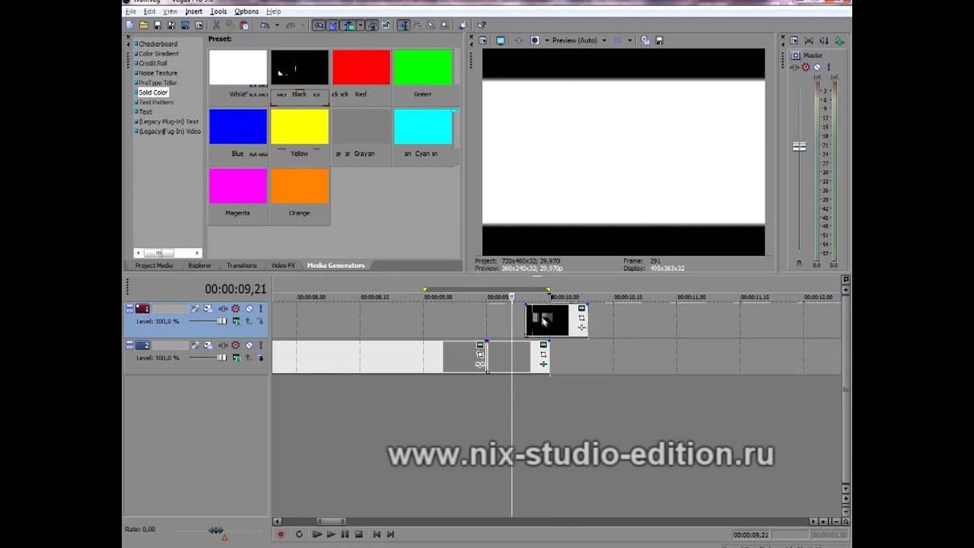This screenshot has height=548, width=974.
Task: Select Test Pattern generator
Action: (155, 102)
